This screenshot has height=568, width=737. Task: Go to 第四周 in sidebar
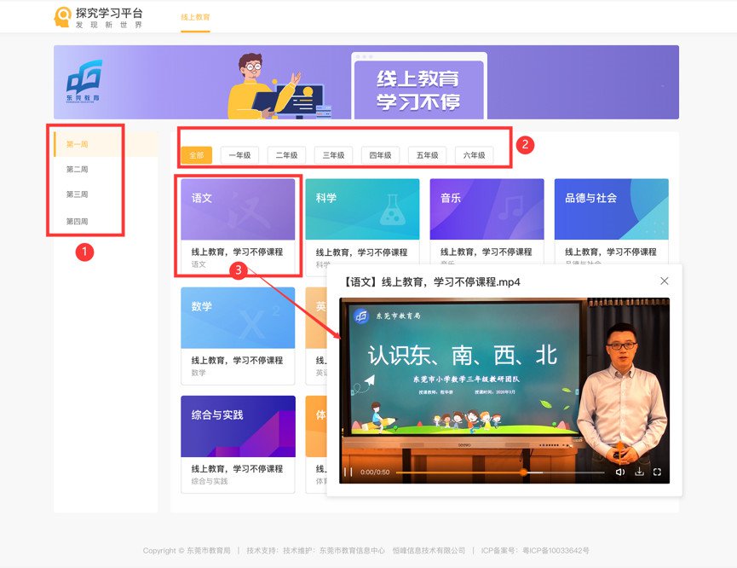coord(78,222)
